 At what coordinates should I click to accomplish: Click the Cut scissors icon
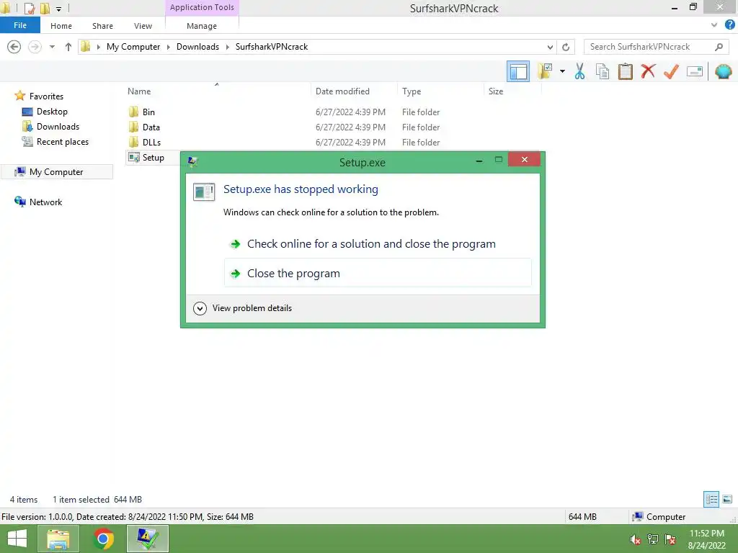pos(579,71)
